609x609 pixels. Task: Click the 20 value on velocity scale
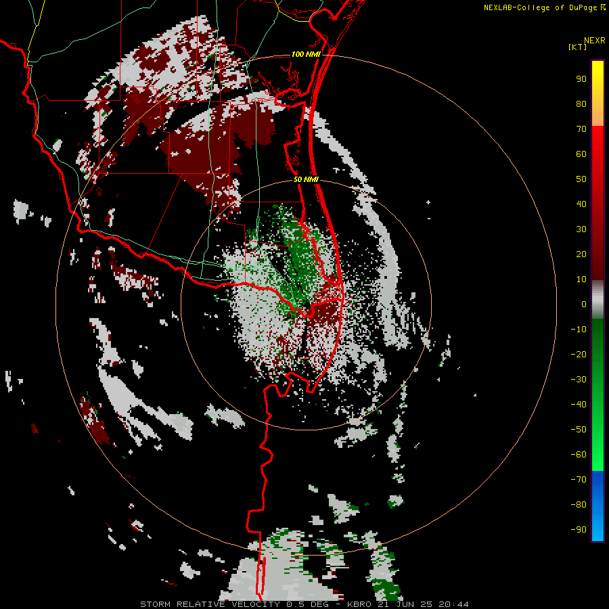[581, 254]
